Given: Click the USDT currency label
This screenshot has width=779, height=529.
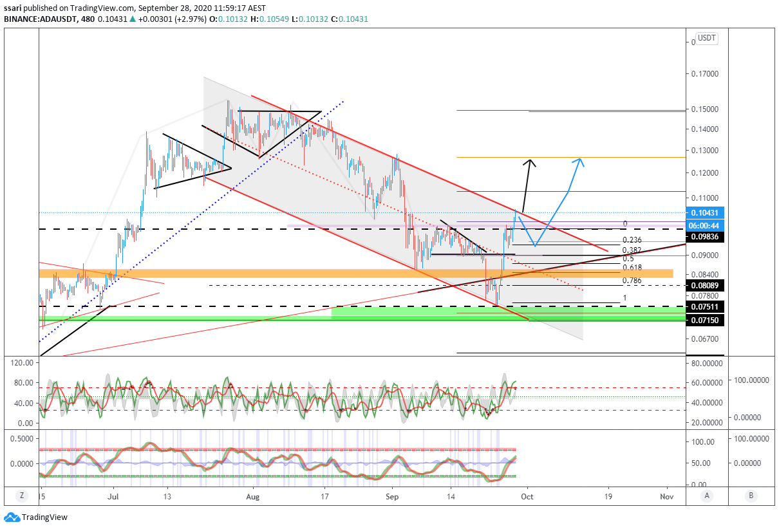Looking at the screenshot, I should [707, 38].
